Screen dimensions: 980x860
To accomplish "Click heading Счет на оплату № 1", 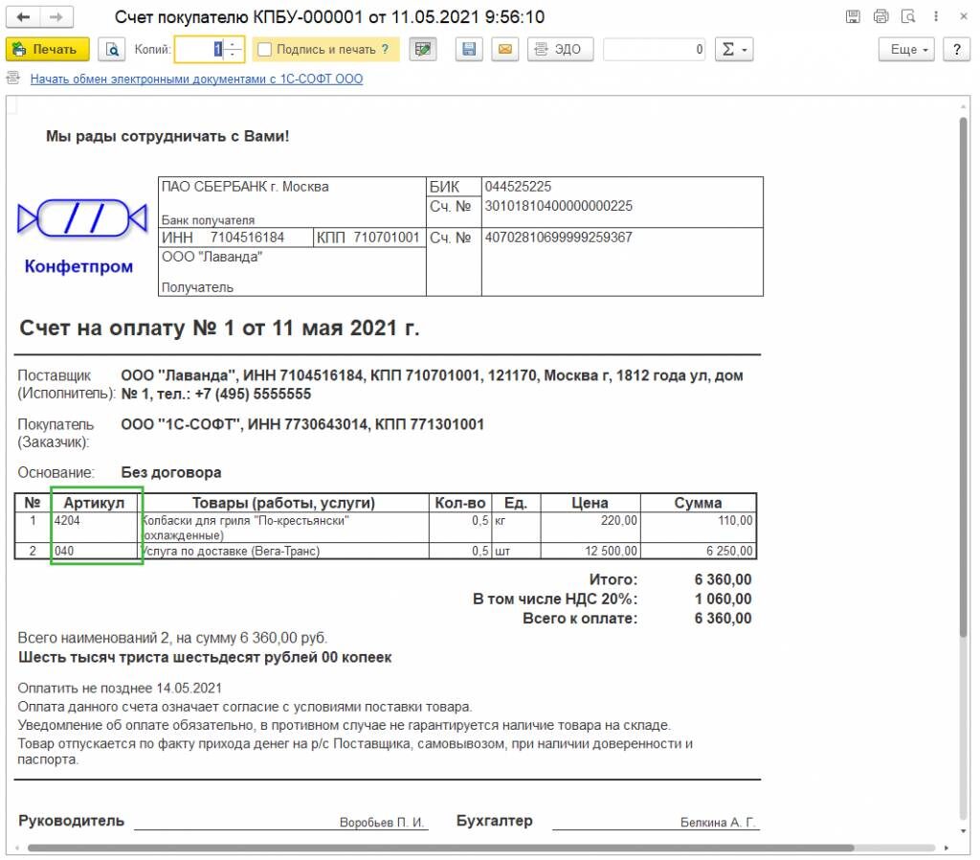I will click(219, 328).
